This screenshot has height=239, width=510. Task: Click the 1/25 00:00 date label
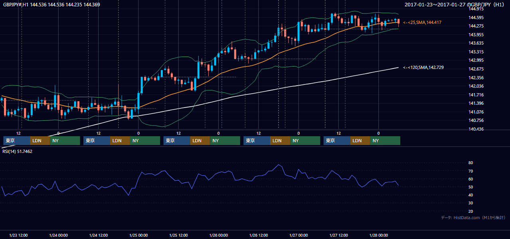tap(138, 235)
